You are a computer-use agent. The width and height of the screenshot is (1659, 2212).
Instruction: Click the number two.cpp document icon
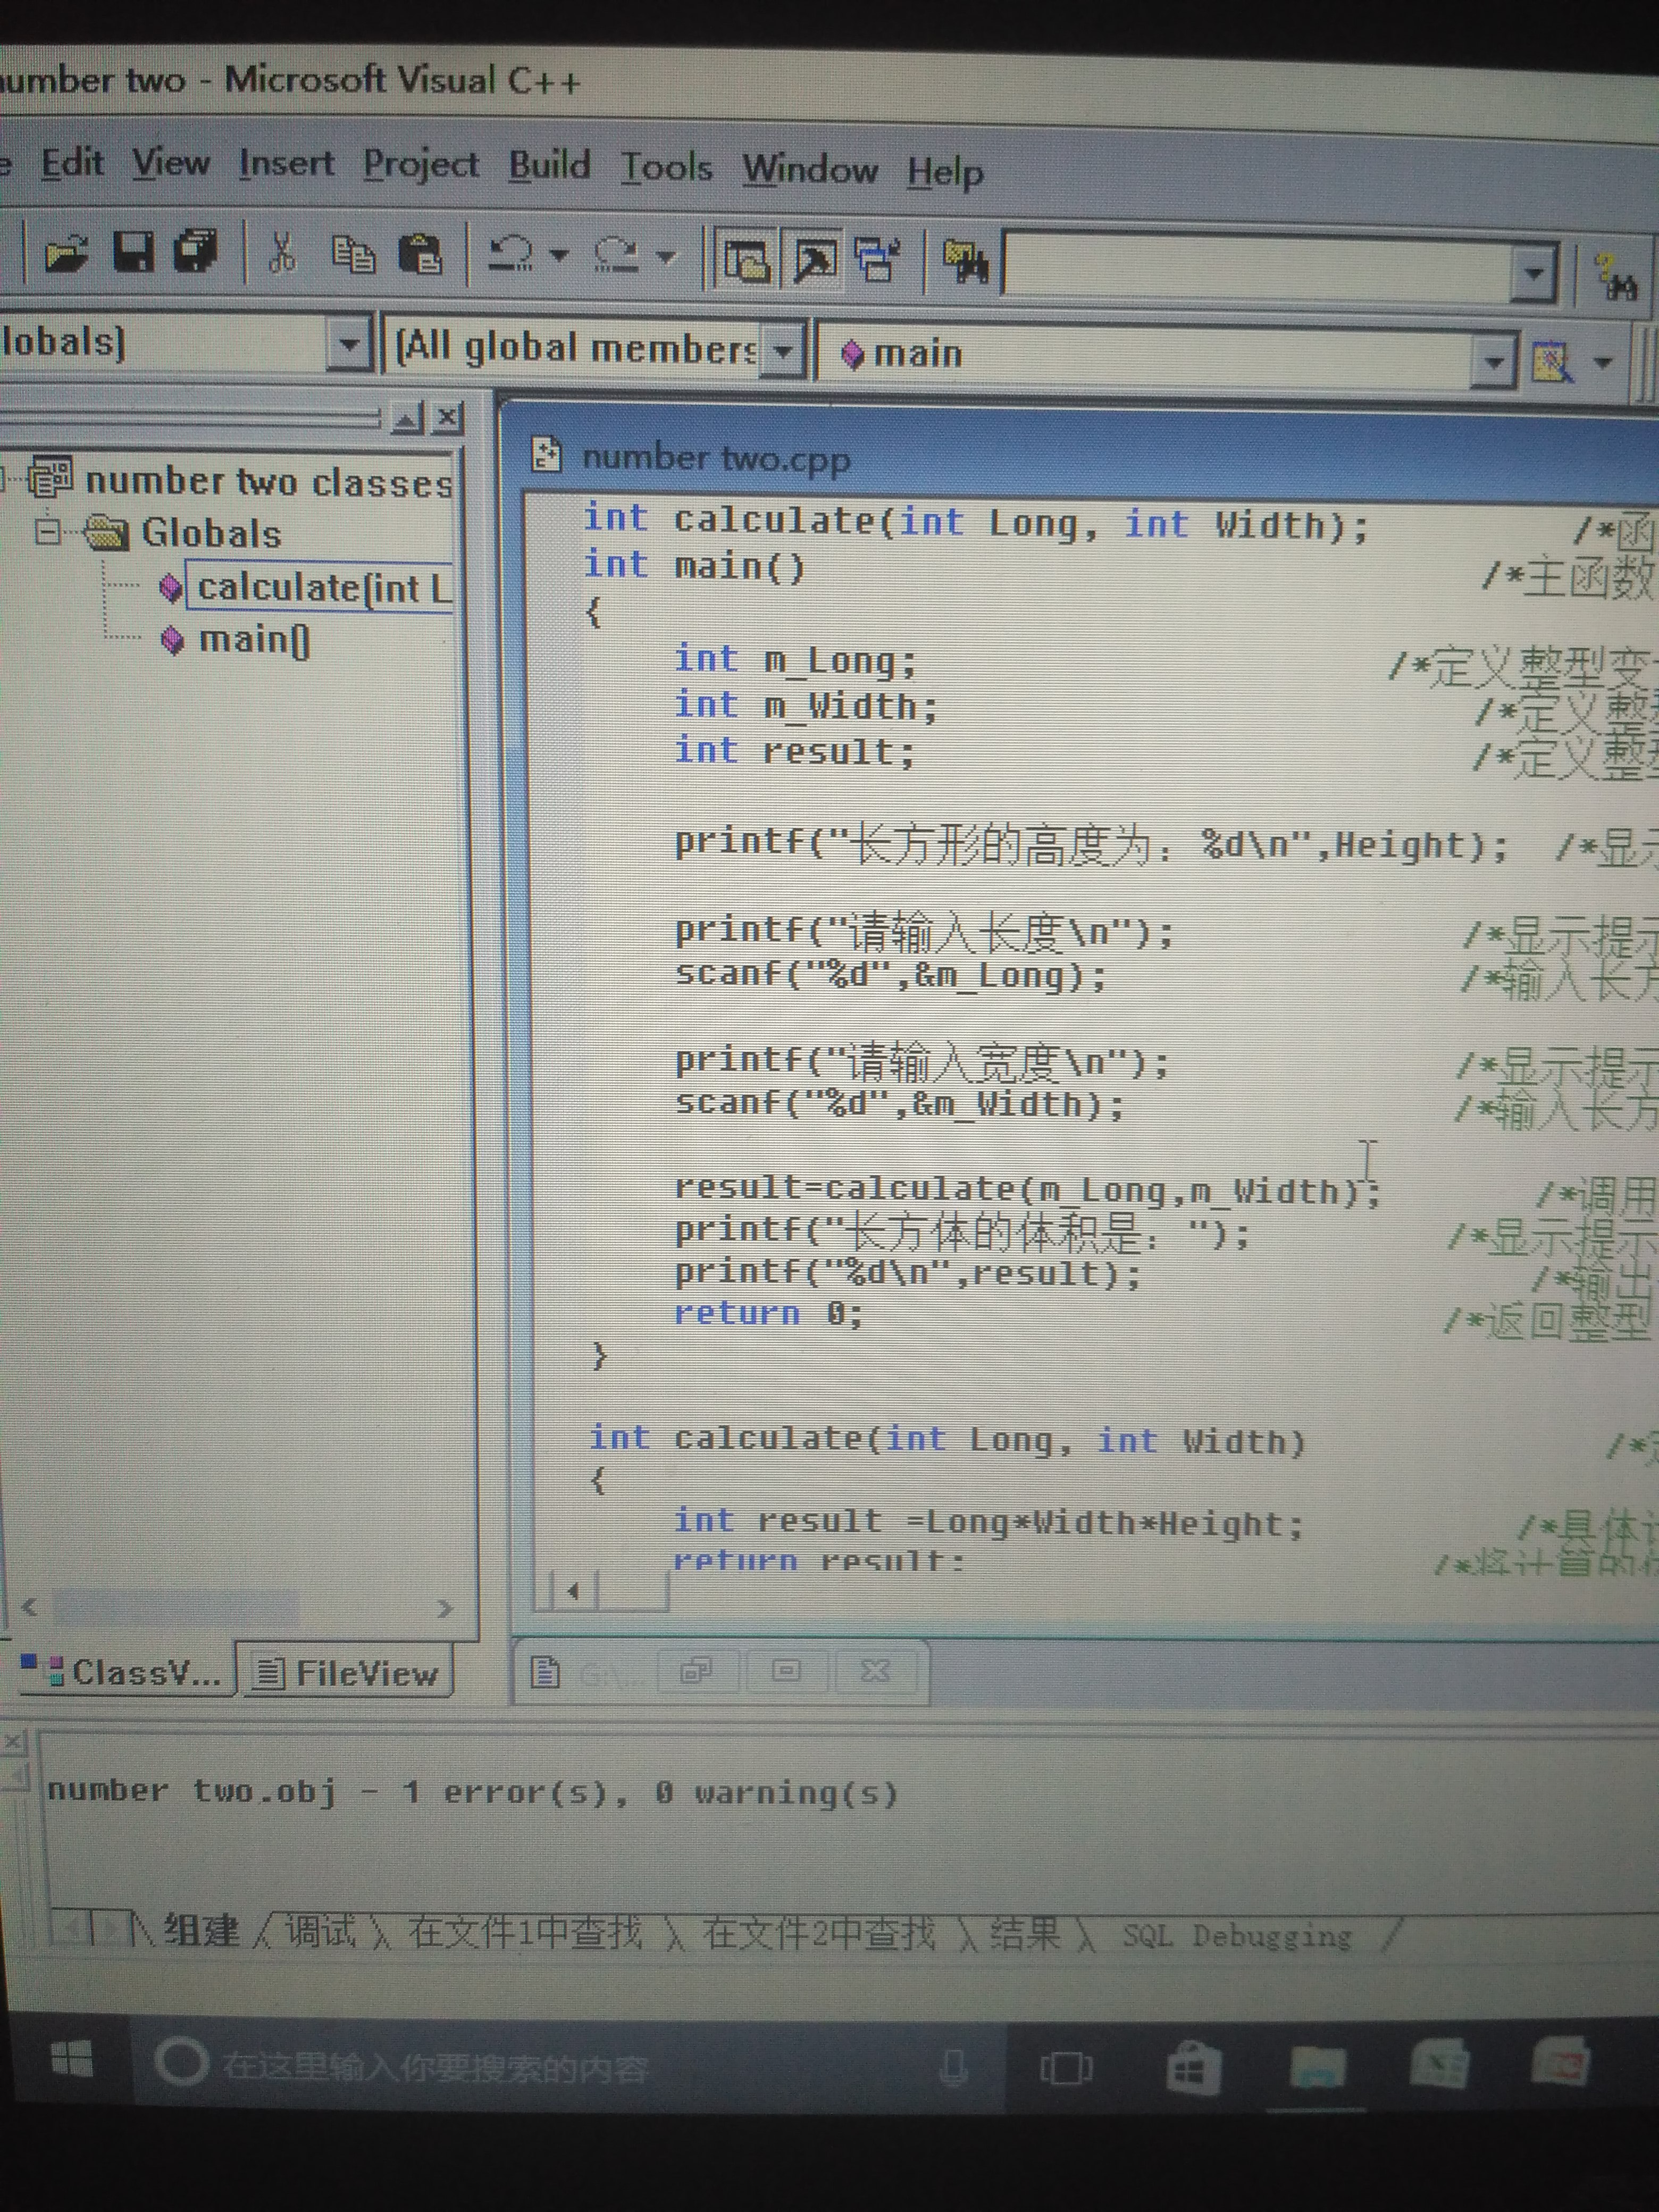pyautogui.click(x=546, y=455)
